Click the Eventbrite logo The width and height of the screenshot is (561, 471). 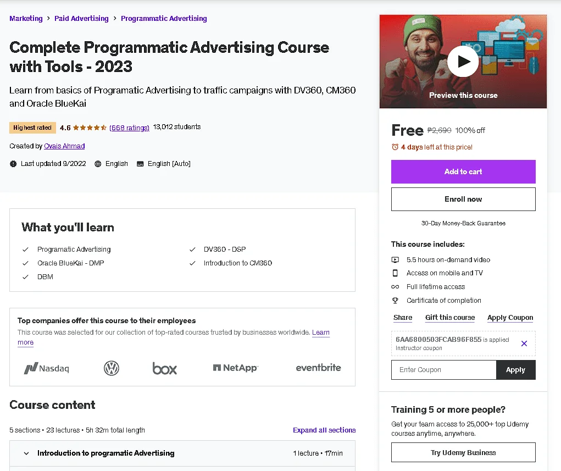point(319,368)
